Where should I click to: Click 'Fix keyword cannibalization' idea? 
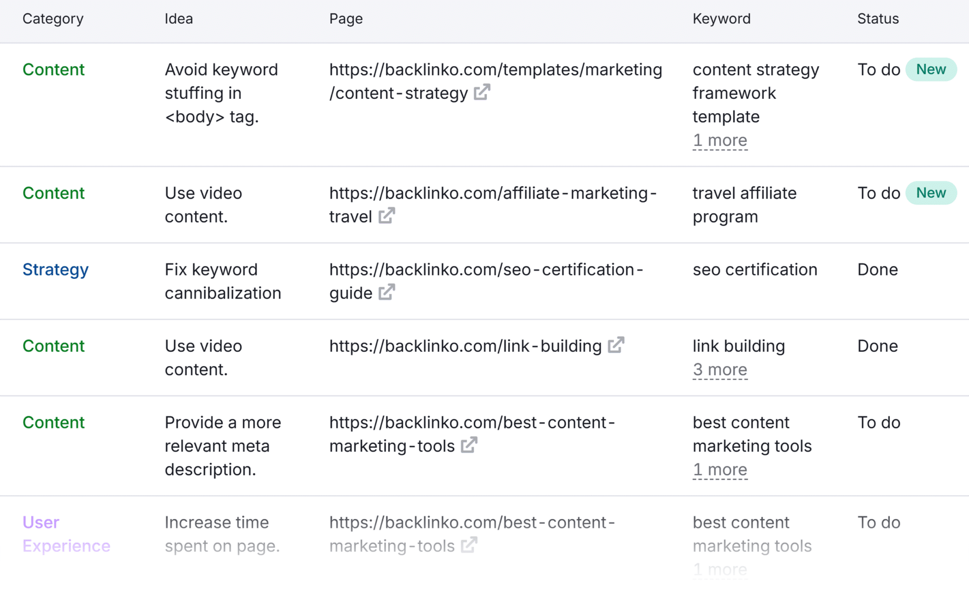coord(223,281)
